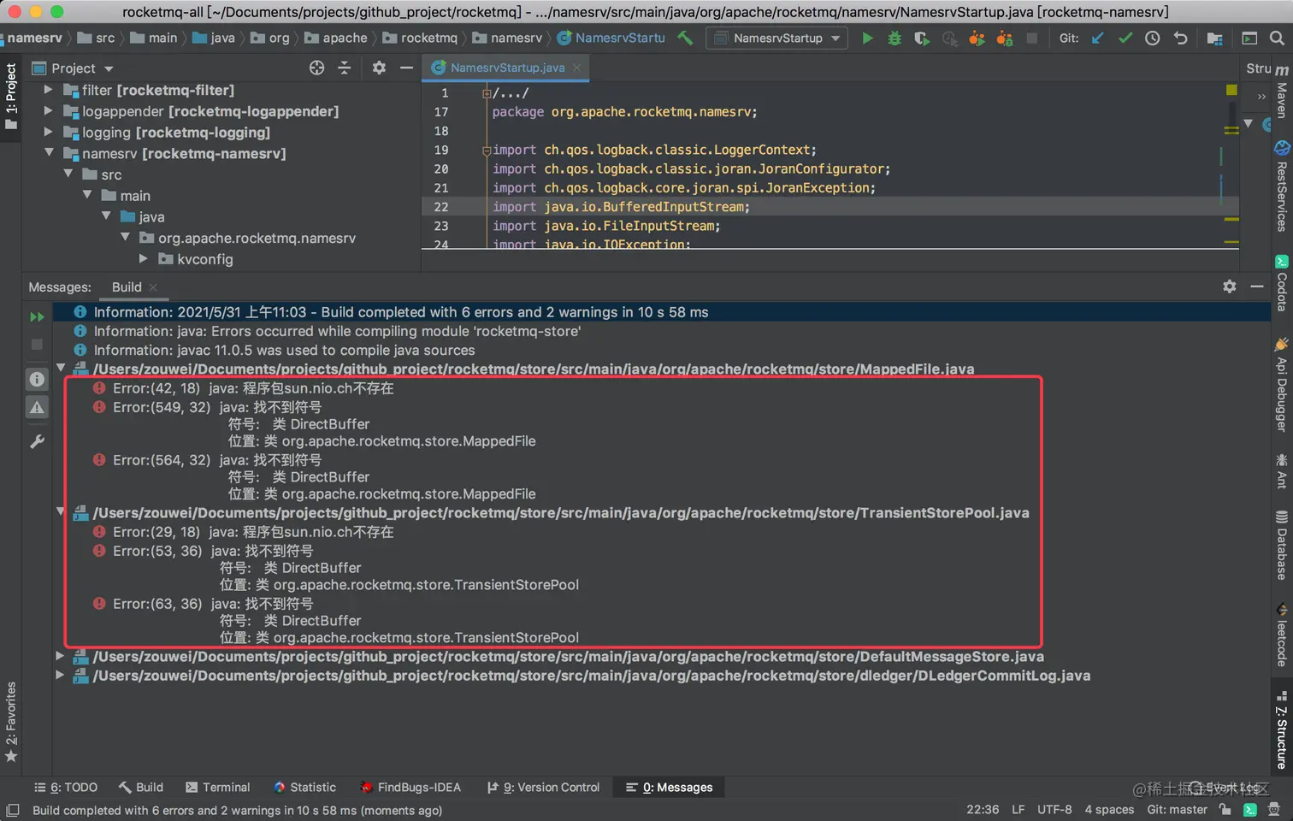The image size is (1293, 821).
Task: Click the UTF-8 encoding selector
Action: tap(1054, 809)
